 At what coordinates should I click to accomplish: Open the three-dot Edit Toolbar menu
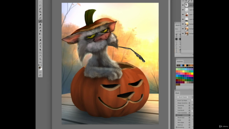(x=40, y=62)
